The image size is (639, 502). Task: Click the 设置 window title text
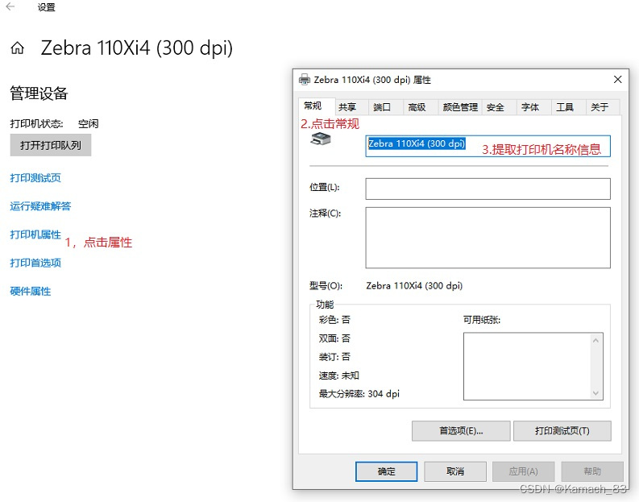[46, 7]
